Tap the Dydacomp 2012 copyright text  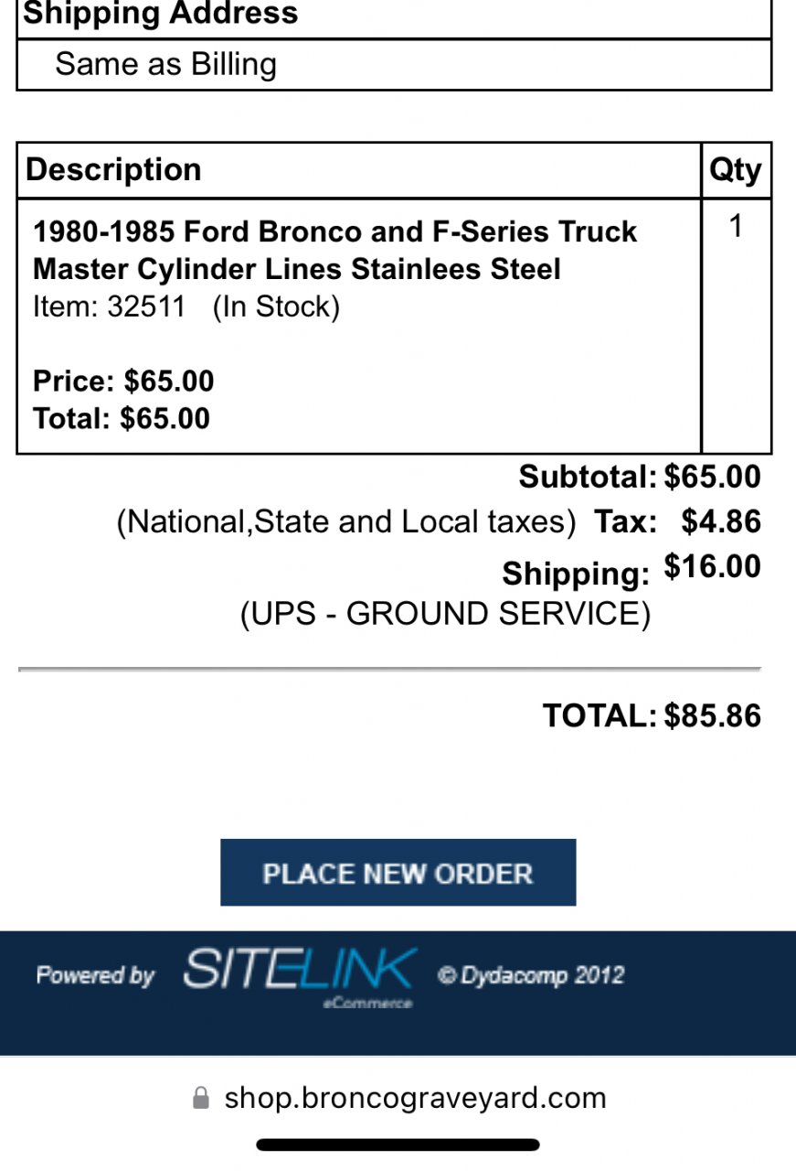tap(530, 975)
